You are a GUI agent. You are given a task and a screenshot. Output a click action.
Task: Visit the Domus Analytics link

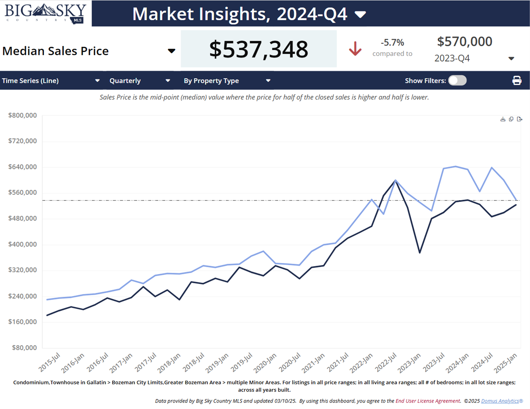tap(502, 401)
